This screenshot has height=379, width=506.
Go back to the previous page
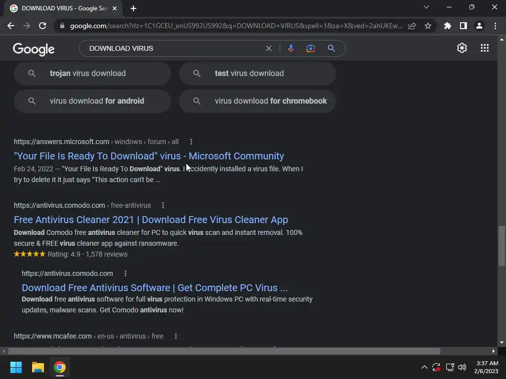point(11,26)
